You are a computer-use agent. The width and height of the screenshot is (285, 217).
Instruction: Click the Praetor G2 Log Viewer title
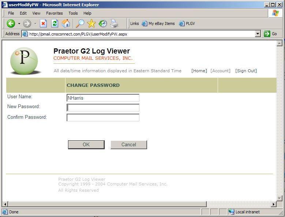[91, 51]
